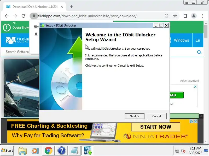209x156 pixels.
Task: Open Chrome three-dot menu
Action: pos(202,16)
